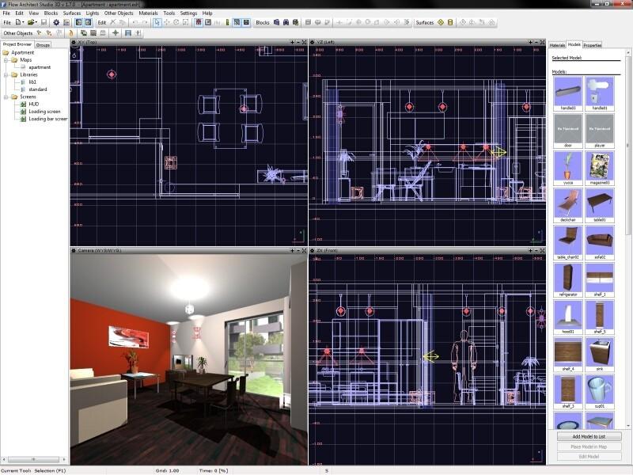This screenshot has width=633, height=475.
Task: Switch to the Materials tab
Action: (x=557, y=45)
